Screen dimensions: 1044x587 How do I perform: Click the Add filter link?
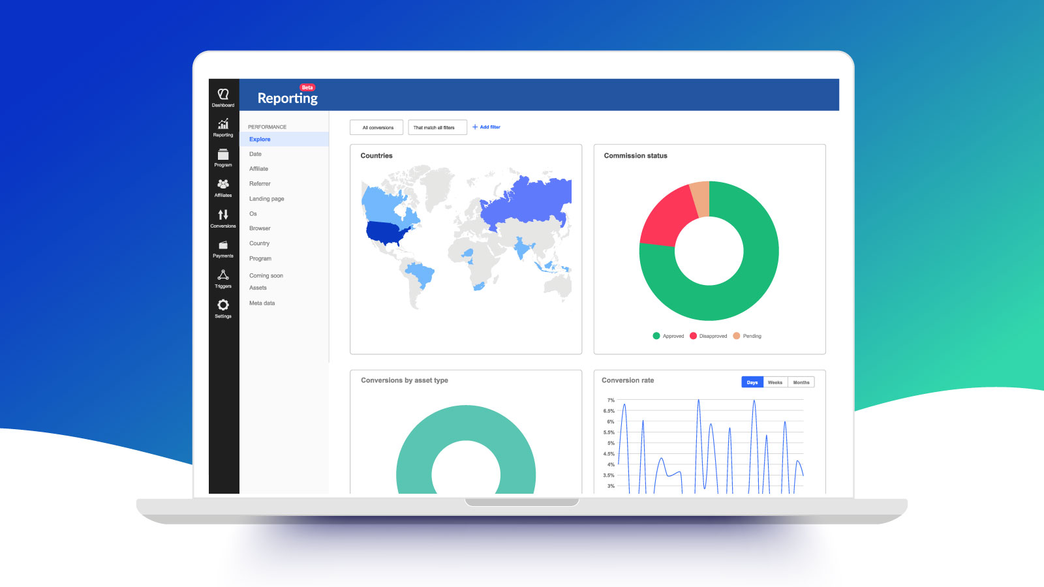coord(486,127)
